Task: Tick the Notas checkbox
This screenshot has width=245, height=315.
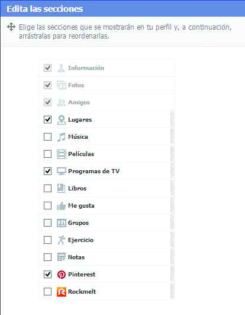Action: click(x=47, y=257)
